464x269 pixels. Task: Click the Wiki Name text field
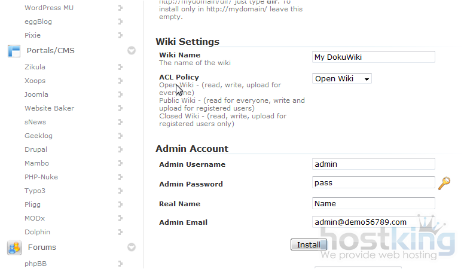point(374,57)
